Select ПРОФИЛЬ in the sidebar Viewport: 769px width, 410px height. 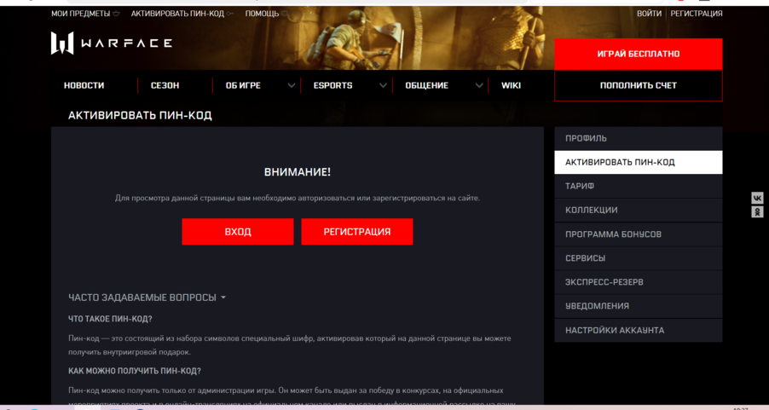638,138
